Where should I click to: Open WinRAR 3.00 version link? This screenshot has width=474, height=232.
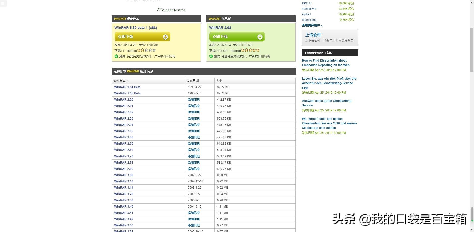(x=124, y=175)
